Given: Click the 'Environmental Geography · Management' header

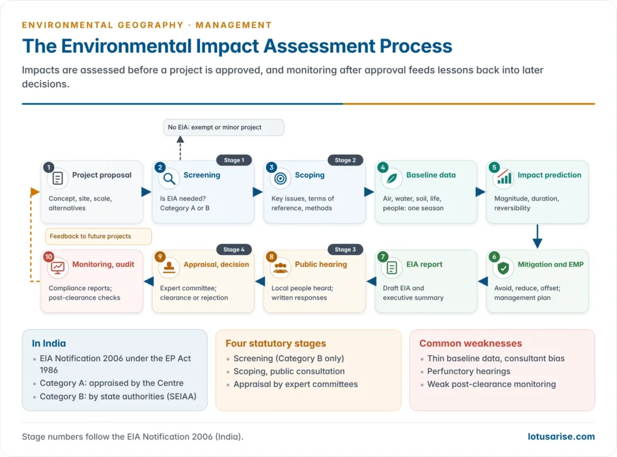Looking at the screenshot, I should (147, 25).
